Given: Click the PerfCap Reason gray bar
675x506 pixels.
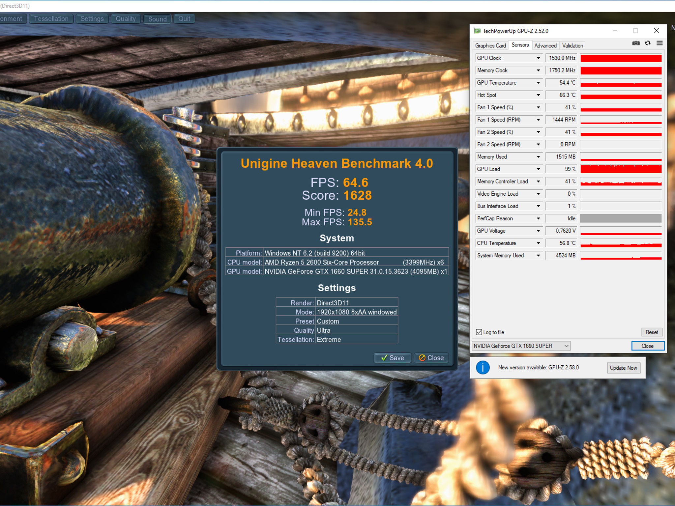Looking at the screenshot, I should click(x=621, y=218).
